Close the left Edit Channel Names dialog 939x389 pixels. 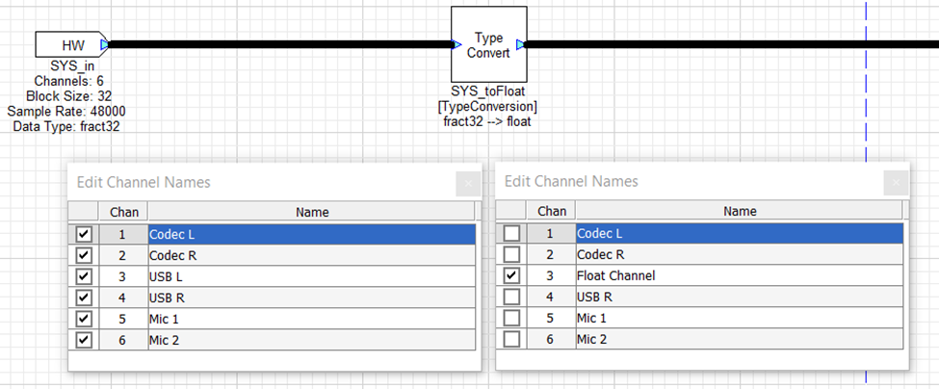[467, 183]
